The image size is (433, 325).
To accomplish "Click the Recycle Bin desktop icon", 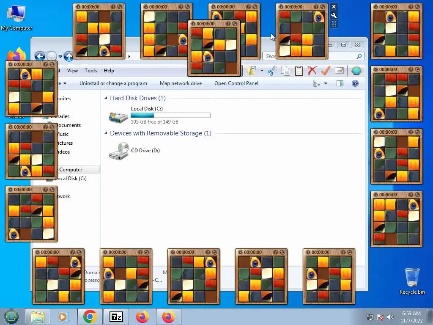I will pyautogui.click(x=412, y=281).
